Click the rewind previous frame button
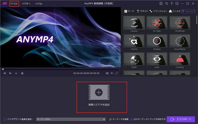The height and width of the screenshot is (124, 198). pyautogui.click(x=4, y=73)
